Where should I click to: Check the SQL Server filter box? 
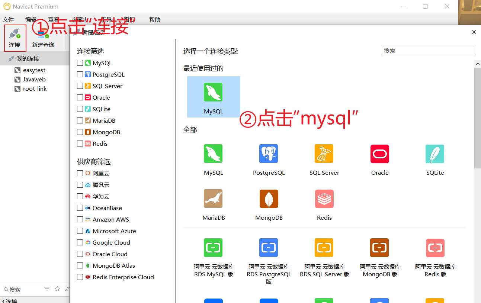pyautogui.click(x=80, y=86)
